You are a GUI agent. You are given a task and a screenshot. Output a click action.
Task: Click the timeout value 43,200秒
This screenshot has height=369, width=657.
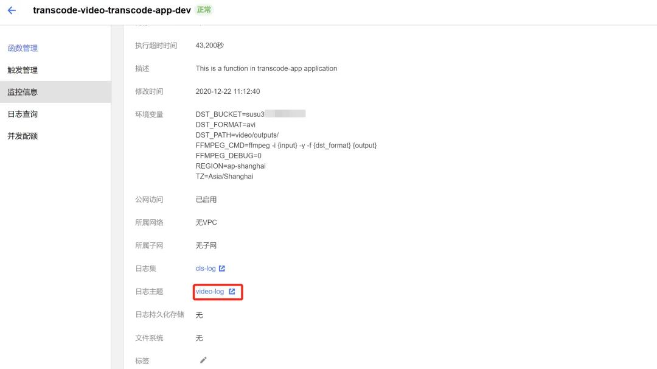click(x=209, y=45)
